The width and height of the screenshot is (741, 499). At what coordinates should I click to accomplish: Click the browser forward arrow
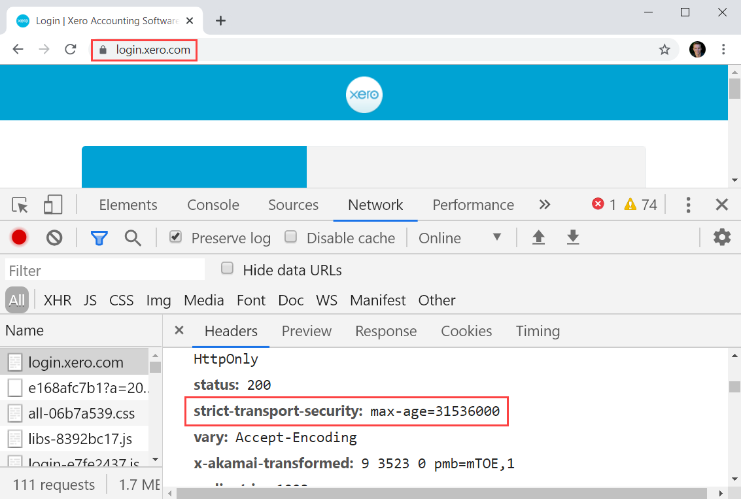pyautogui.click(x=44, y=49)
